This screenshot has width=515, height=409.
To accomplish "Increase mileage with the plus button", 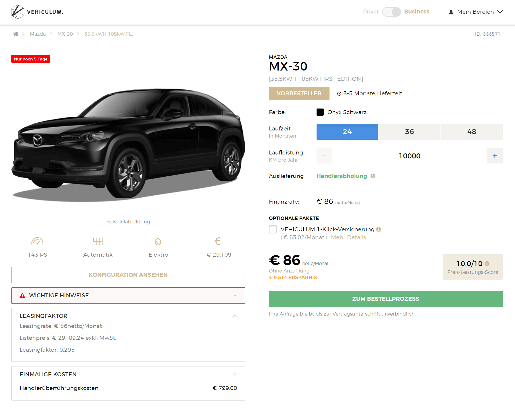I will tap(495, 156).
